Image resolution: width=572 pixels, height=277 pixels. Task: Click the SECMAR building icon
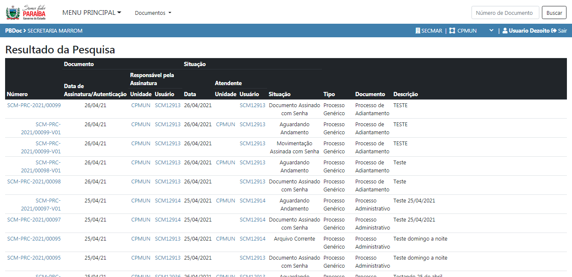pos(418,31)
